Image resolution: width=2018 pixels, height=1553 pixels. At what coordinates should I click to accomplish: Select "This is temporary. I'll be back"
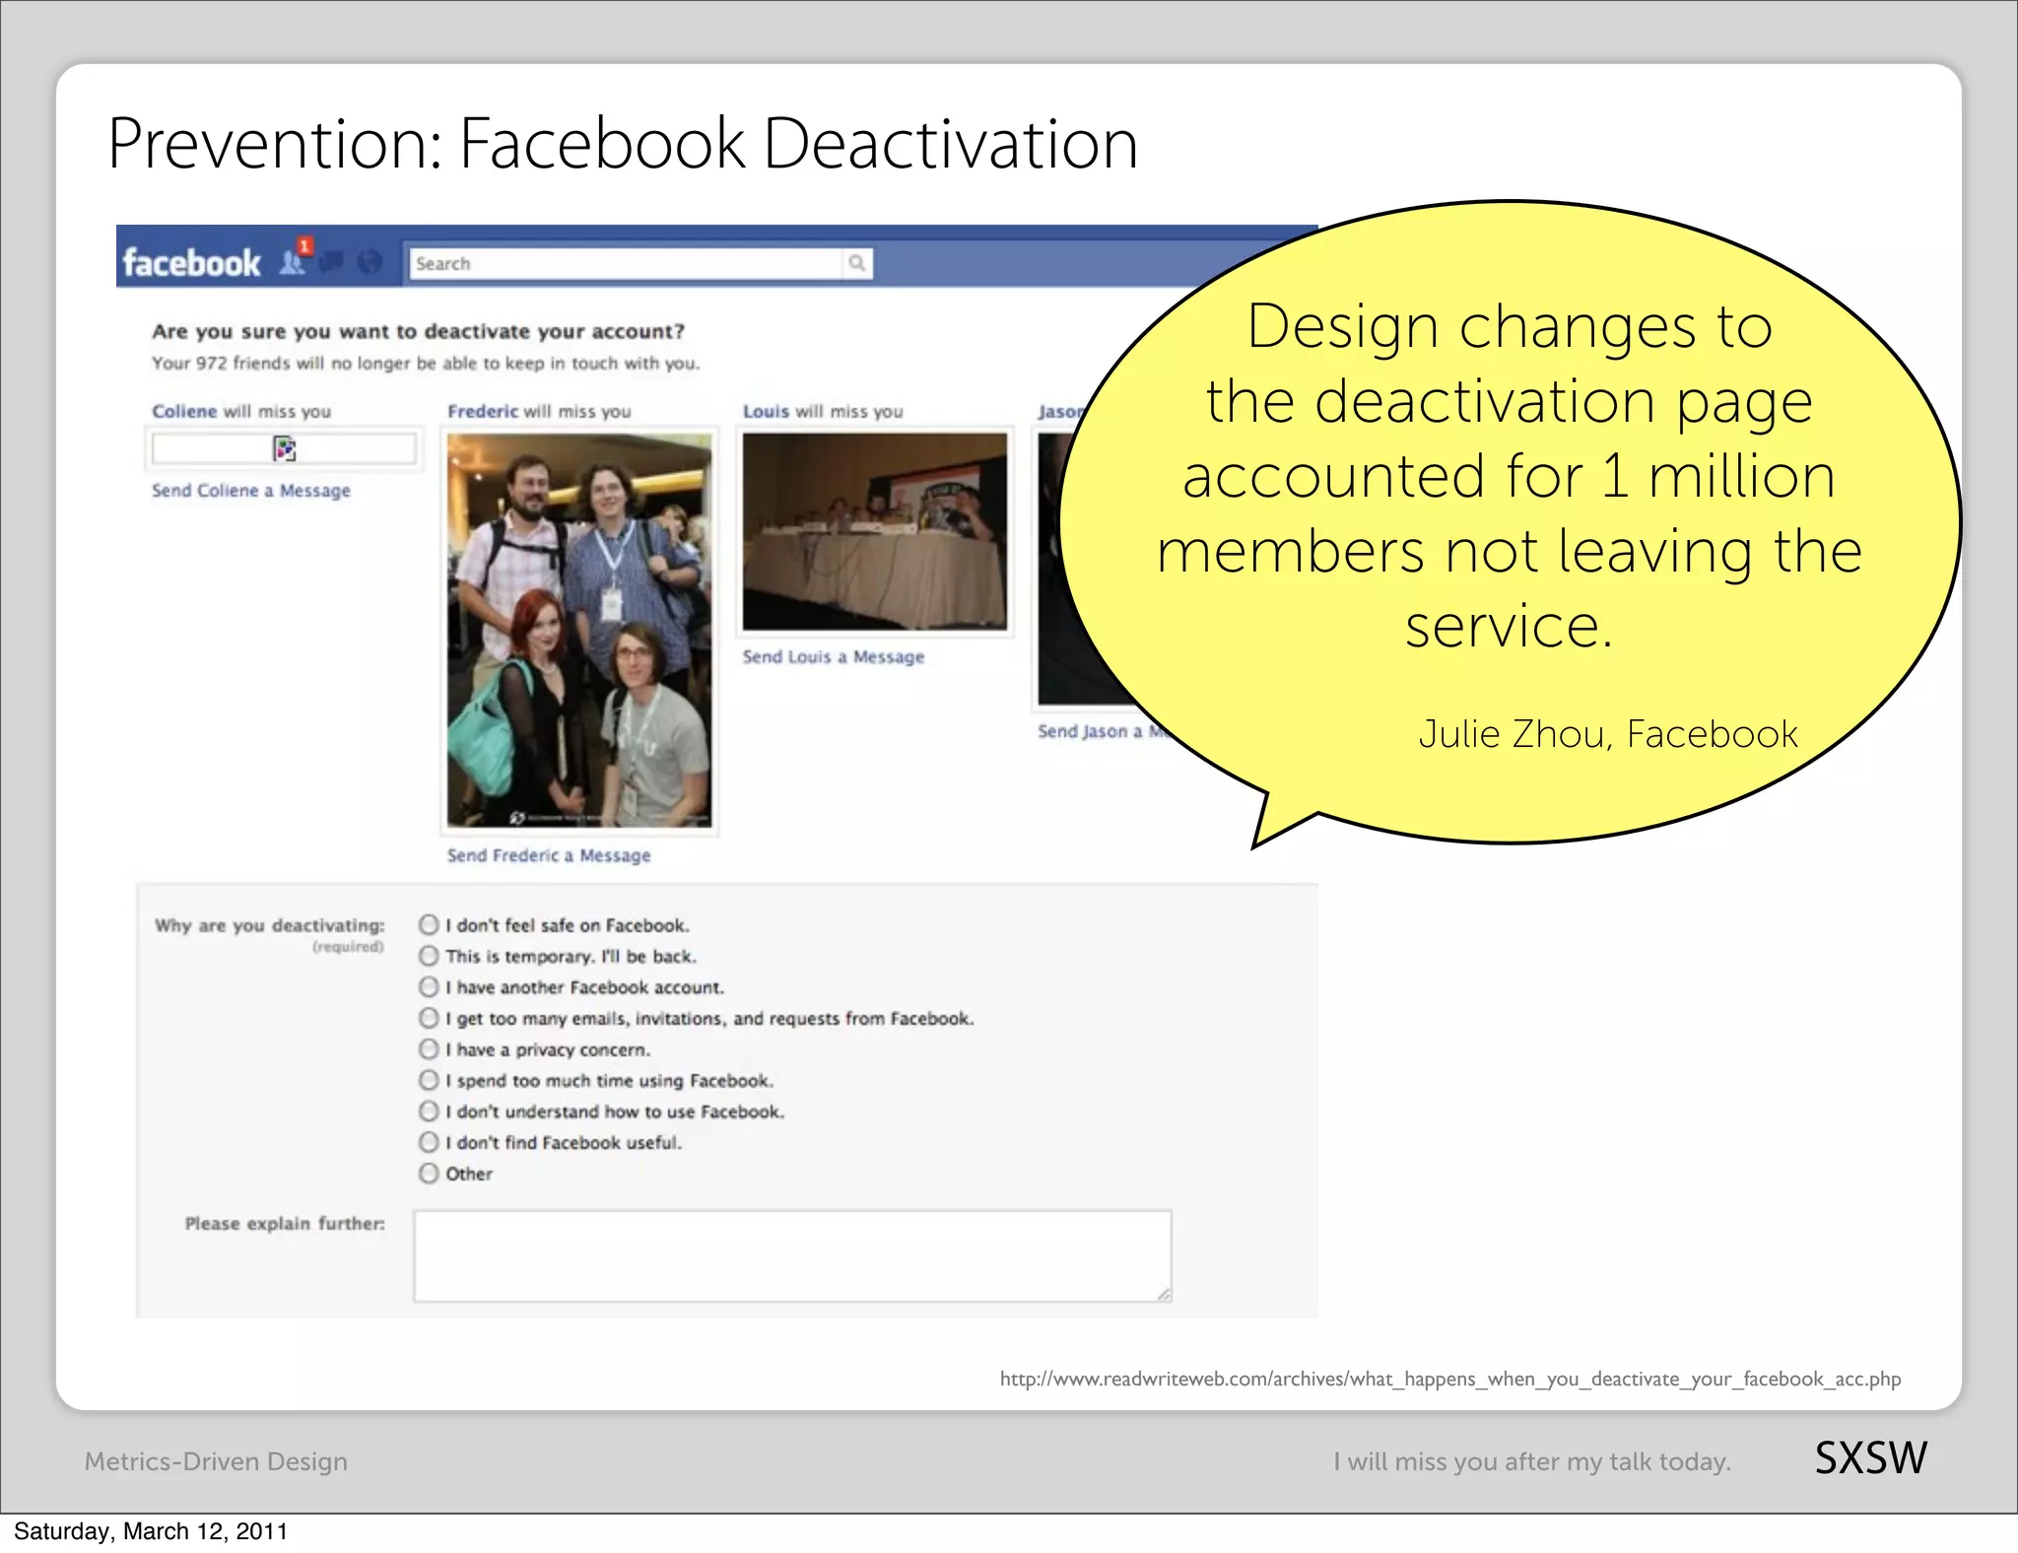(x=429, y=956)
